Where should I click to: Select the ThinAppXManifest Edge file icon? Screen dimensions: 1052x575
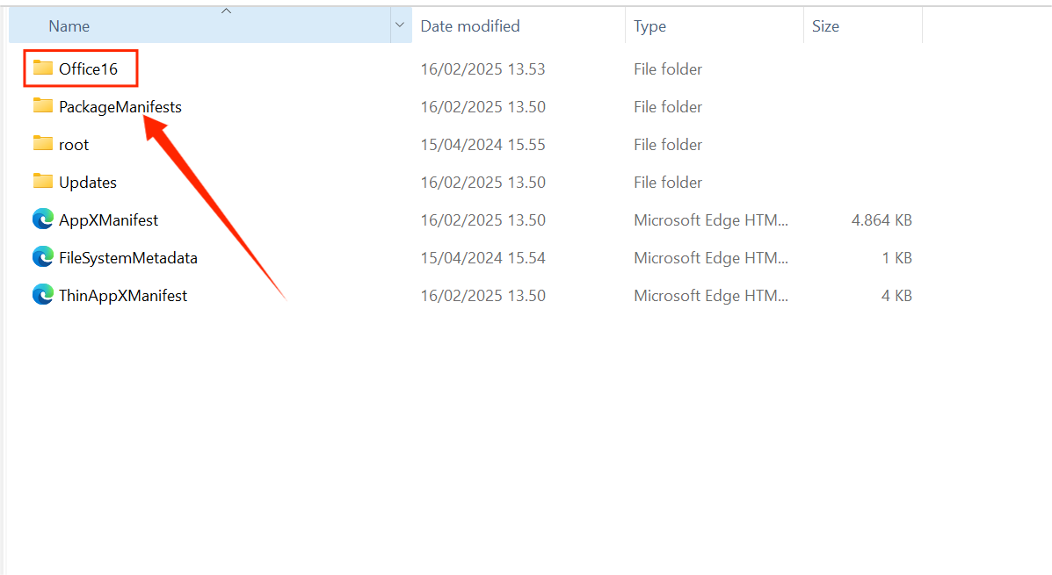tap(43, 295)
